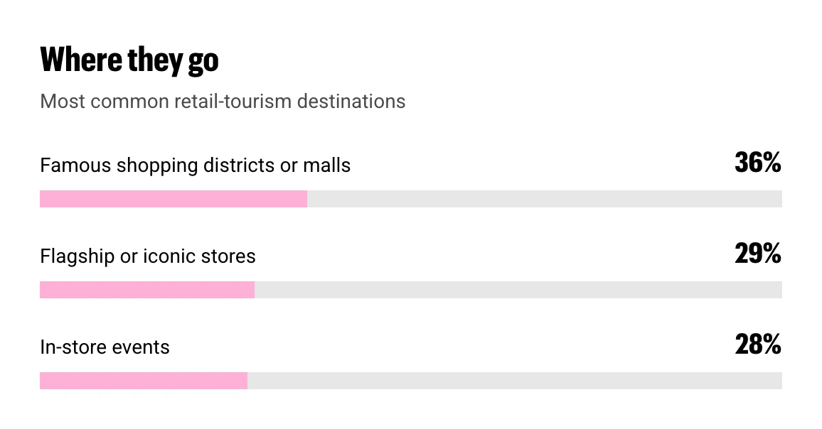Viewport: 822px width, 429px height.
Task: Click the pink fill of the 28% bar
Action: pos(144,381)
